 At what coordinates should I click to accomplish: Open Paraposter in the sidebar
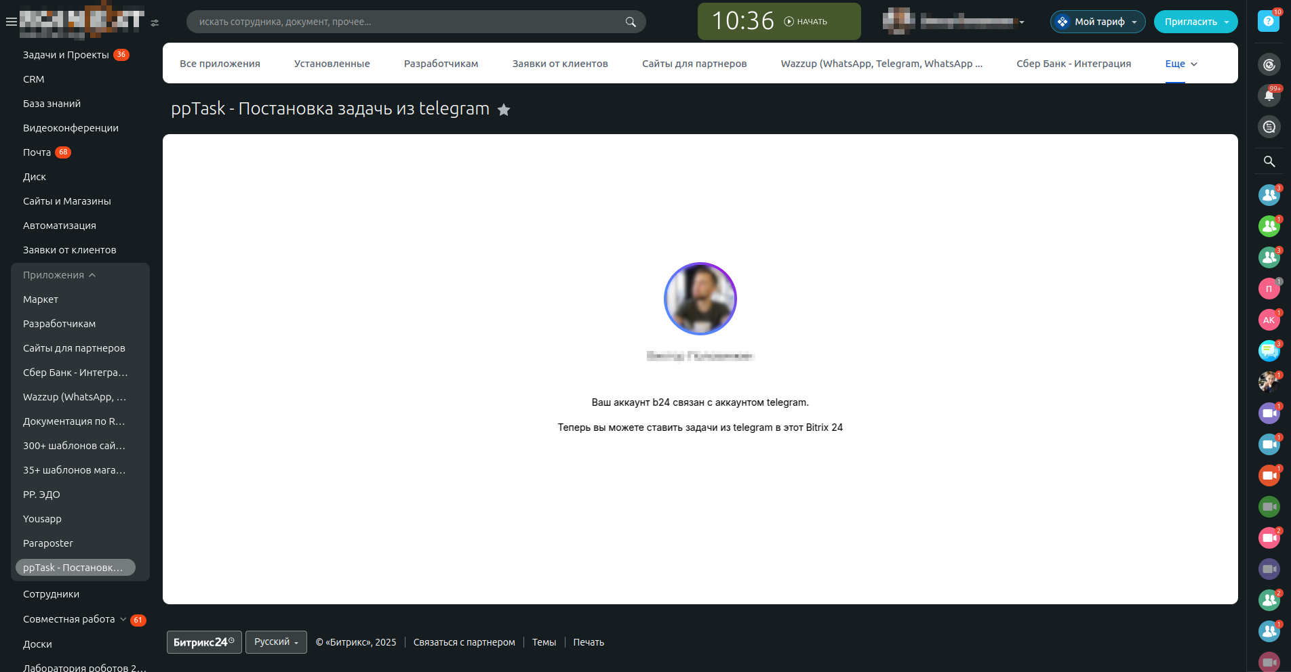click(x=48, y=543)
